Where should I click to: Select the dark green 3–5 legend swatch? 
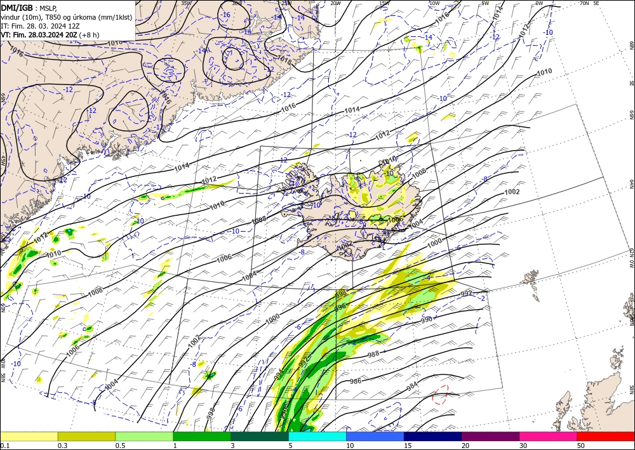tap(260, 436)
